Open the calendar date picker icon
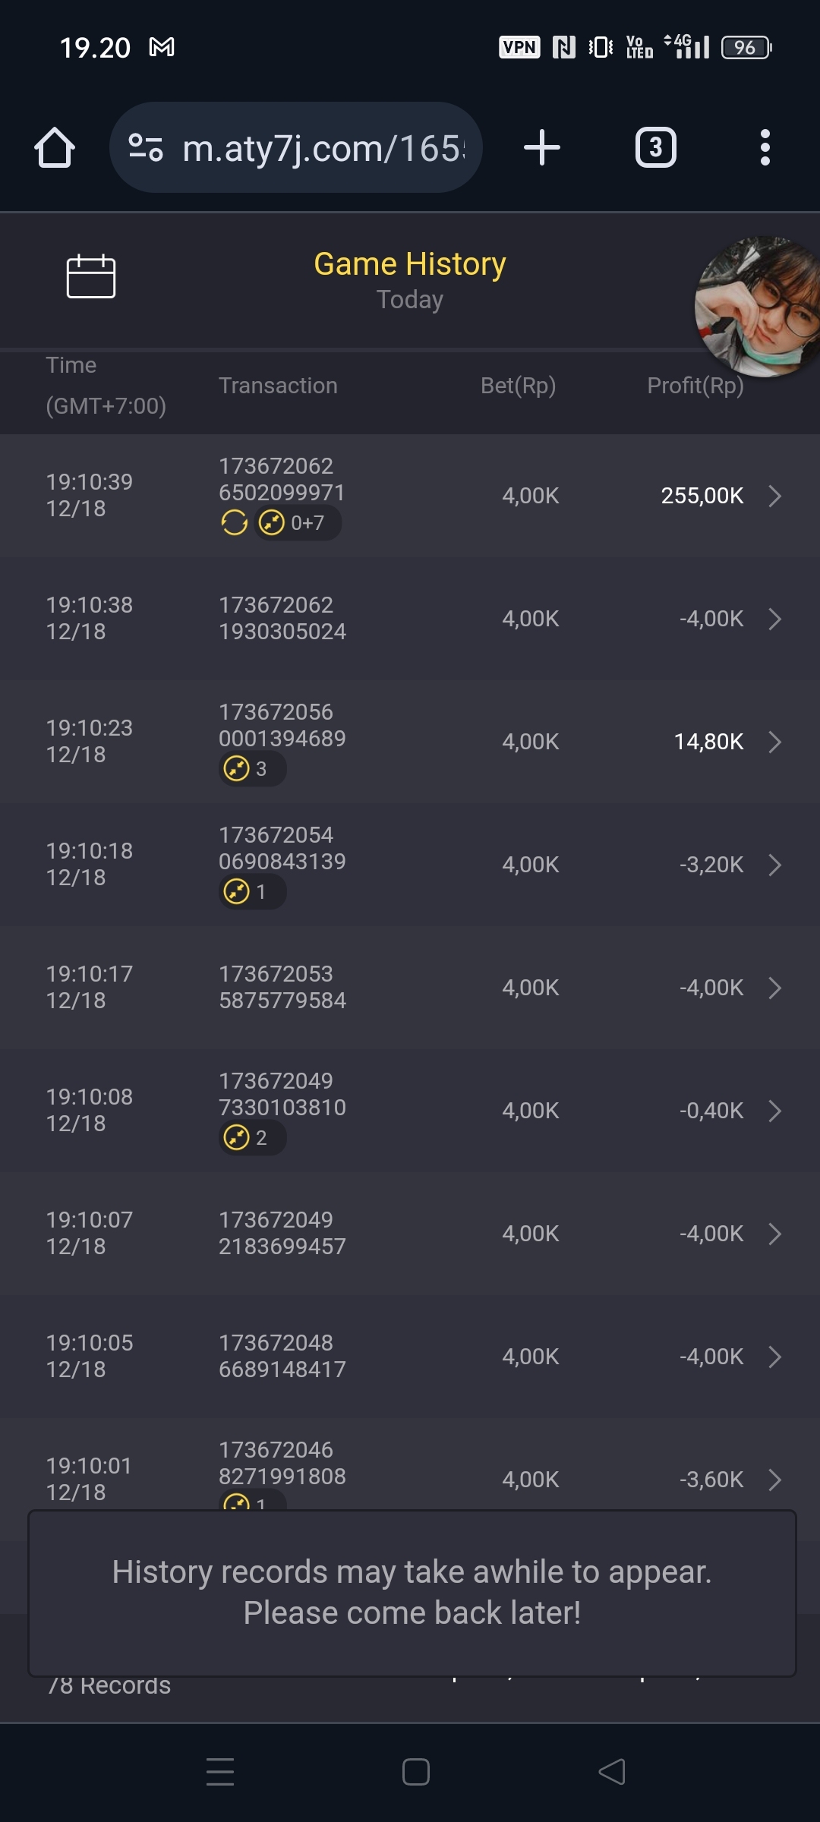The height and width of the screenshot is (1822, 820). pyautogui.click(x=91, y=276)
